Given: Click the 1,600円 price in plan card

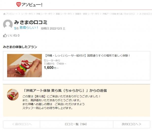Looking at the screenshot, I should (51, 68).
